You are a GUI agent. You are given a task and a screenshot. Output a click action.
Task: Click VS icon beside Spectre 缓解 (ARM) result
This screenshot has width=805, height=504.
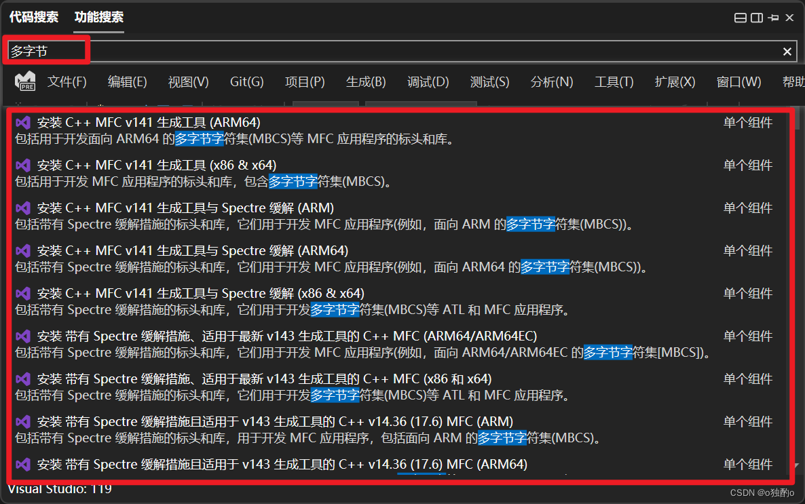coord(22,208)
